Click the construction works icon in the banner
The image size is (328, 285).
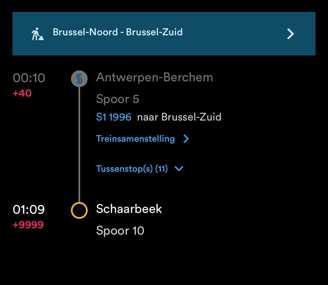pyautogui.click(x=37, y=34)
